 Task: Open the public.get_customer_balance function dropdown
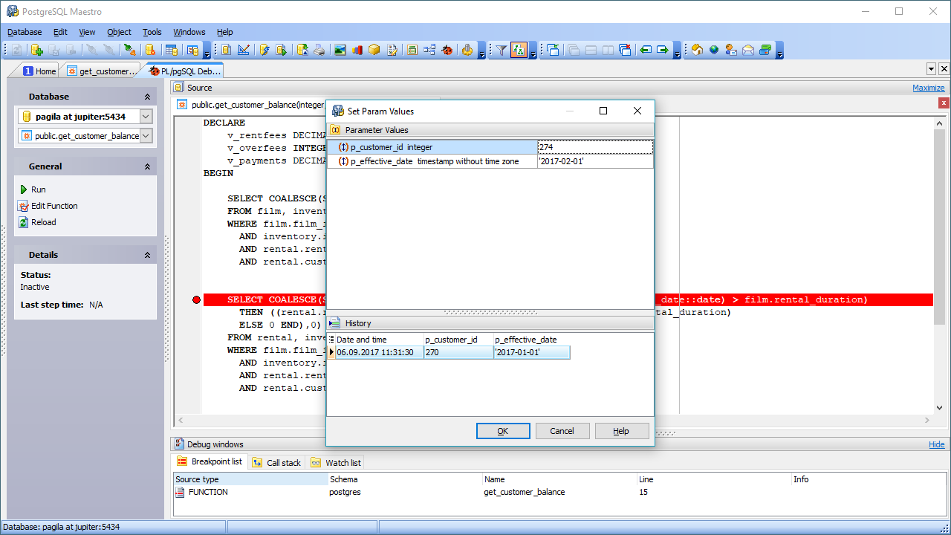pyautogui.click(x=146, y=136)
